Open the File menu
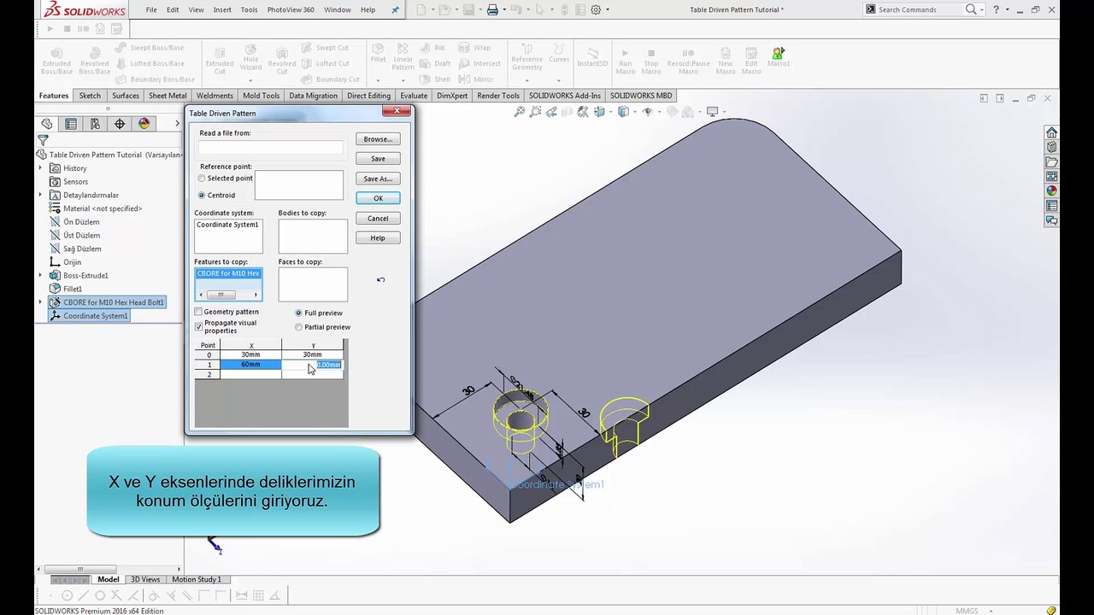 point(151,9)
